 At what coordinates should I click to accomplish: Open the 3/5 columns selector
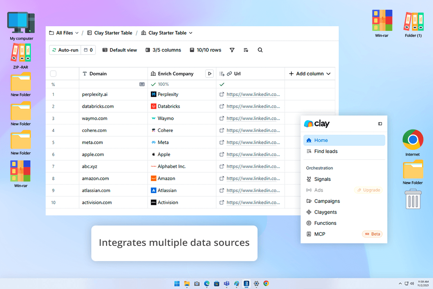pos(163,50)
